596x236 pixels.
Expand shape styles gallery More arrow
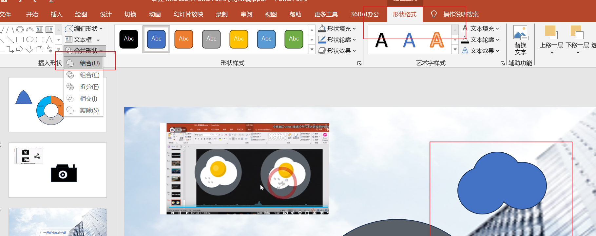312,50
